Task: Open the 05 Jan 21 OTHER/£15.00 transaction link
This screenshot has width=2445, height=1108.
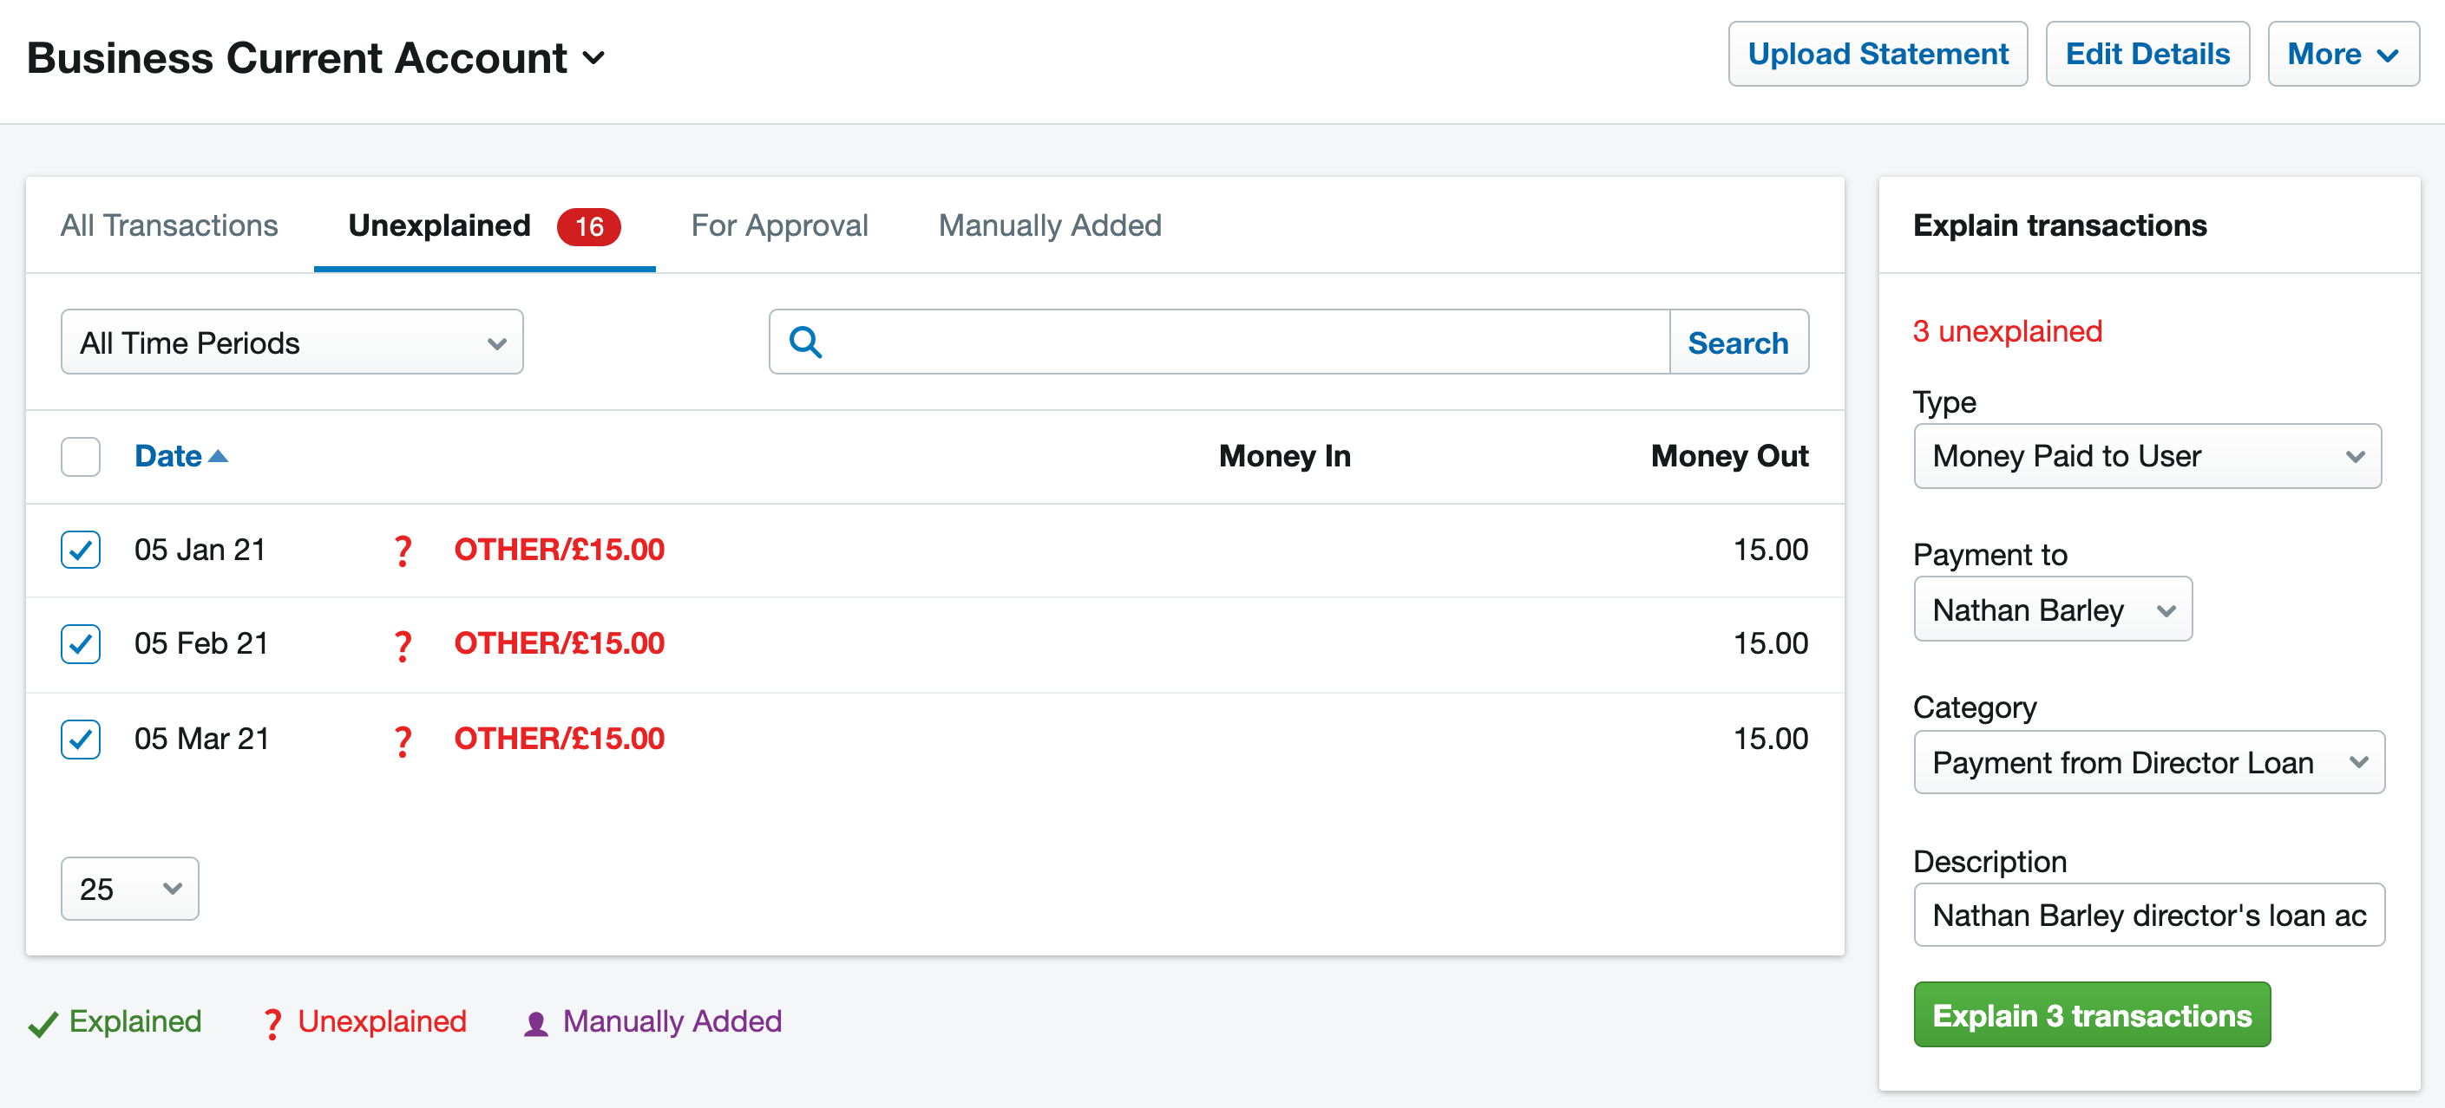Action: pyautogui.click(x=559, y=550)
